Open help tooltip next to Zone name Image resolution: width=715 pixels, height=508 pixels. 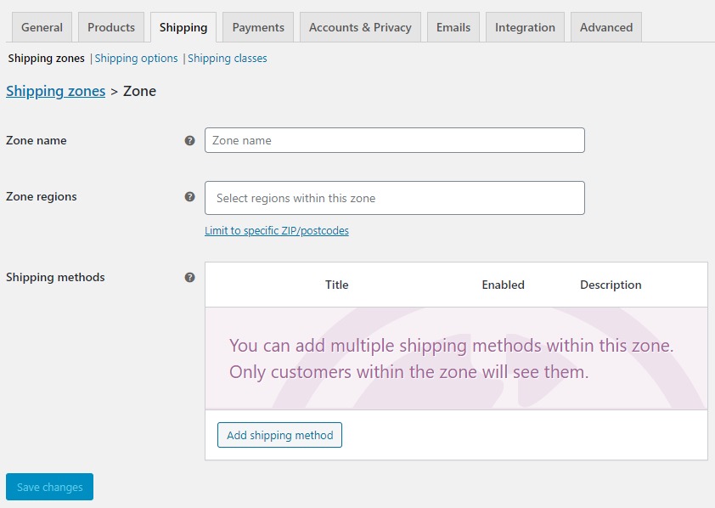point(190,141)
